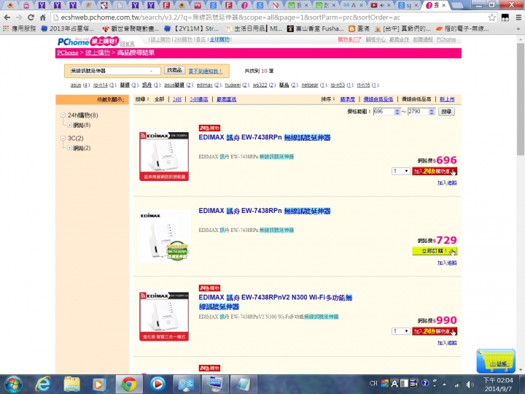This screenshot has height=394, width=525.
Task: Click the minimum price 696 spinner arrows
Action: pos(397,112)
